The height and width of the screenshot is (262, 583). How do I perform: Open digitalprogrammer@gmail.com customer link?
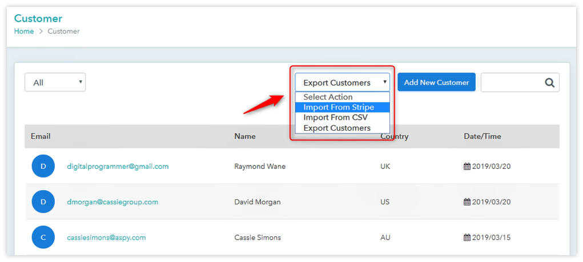click(118, 167)
